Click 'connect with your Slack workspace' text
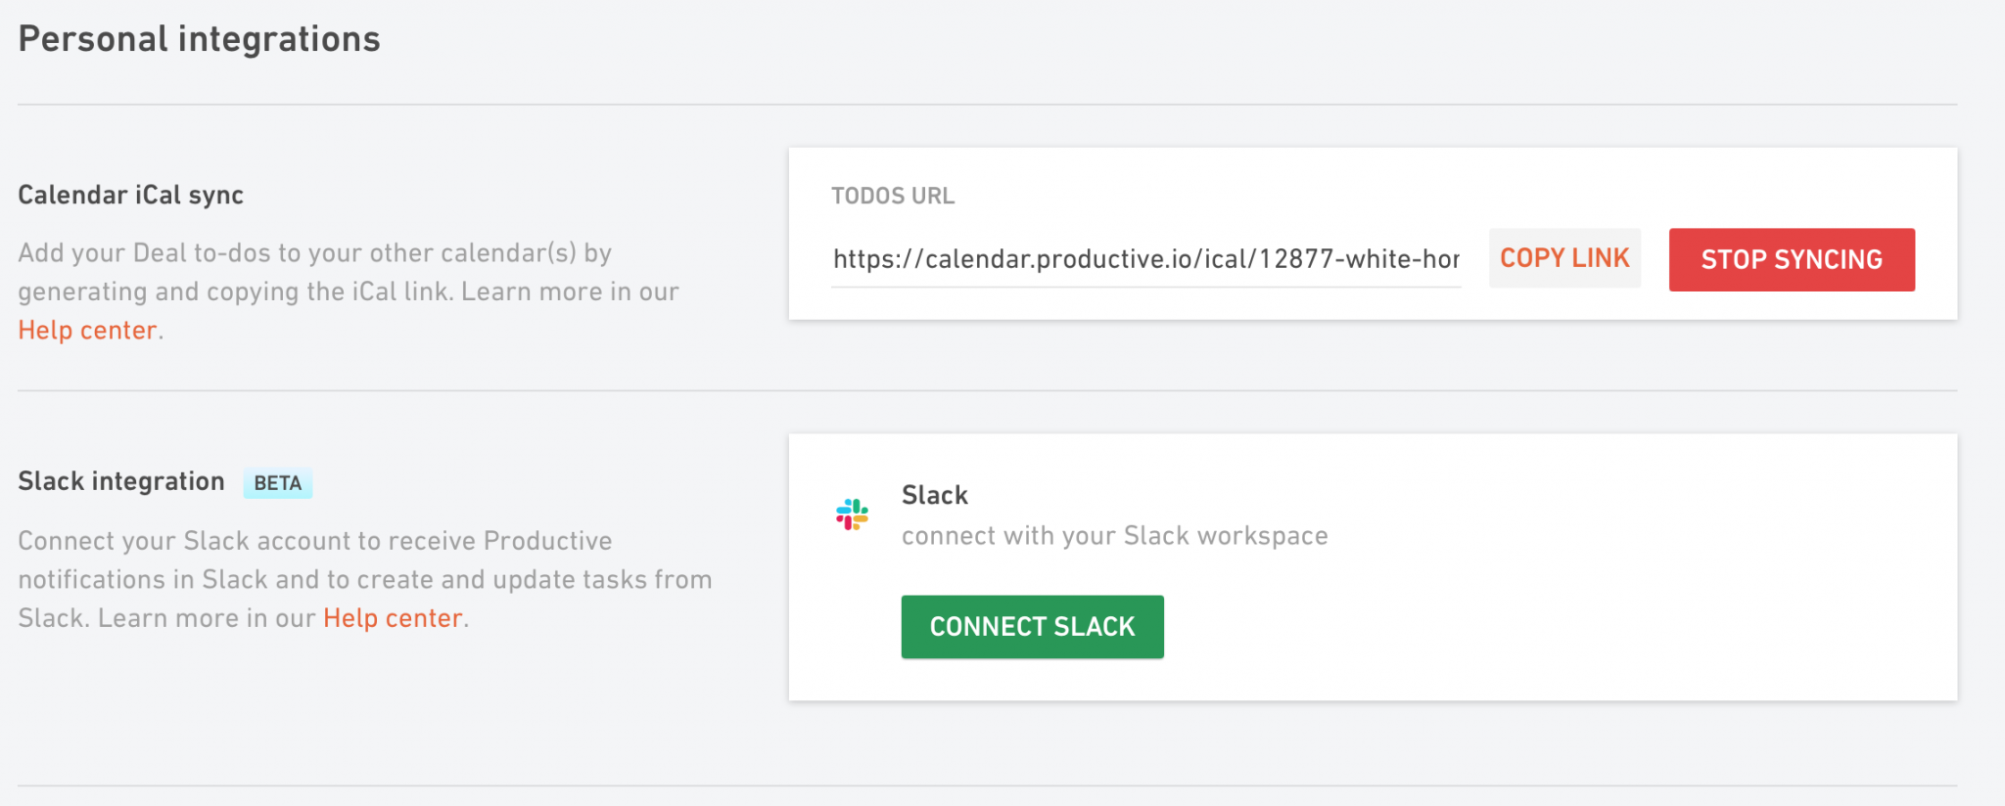2005x806 pixels. click(x=1114, y=536)
